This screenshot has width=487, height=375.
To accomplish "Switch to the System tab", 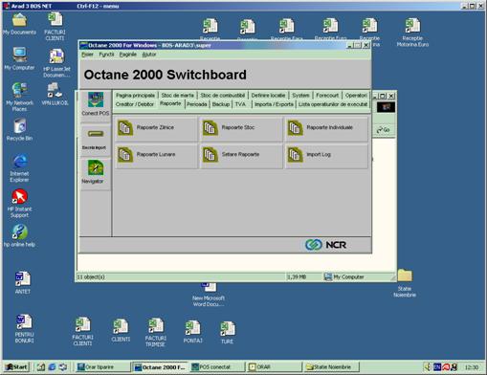I will 300,96.
